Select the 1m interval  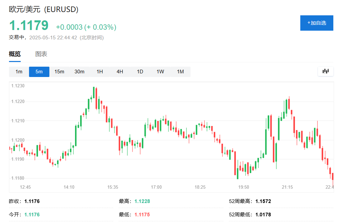tap(19, 72)
